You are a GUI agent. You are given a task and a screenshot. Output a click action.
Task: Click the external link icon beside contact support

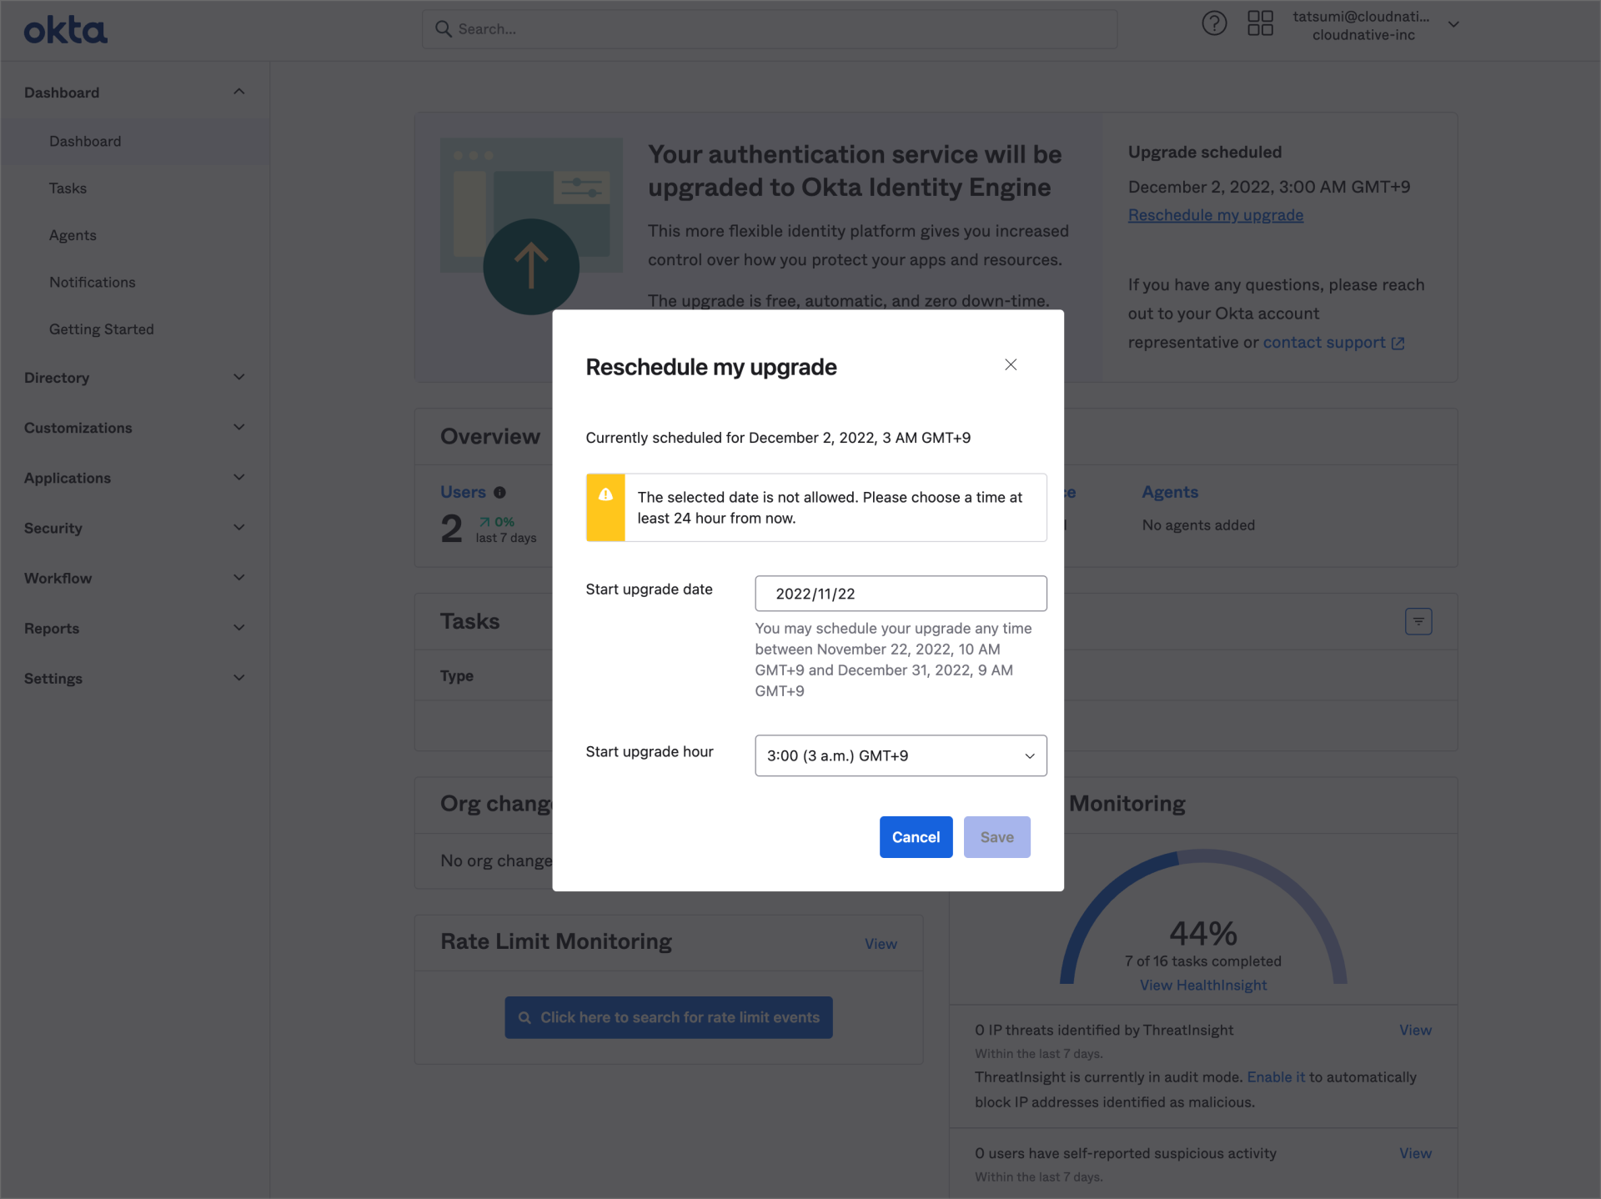pyautogui.click(x=1398, y=343)
